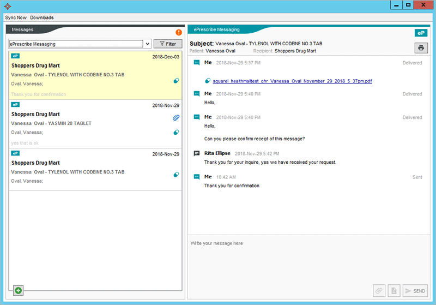Viewport: 436px width, 305px height.
Task: Click the document template icon beside Send
Action: tap(393, 291)
